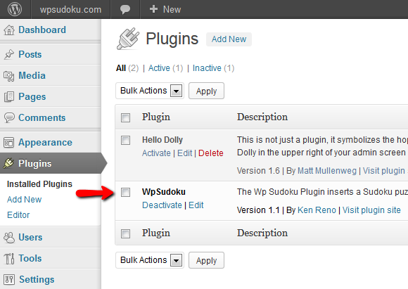This screenshot has width=408, height=289.
Task: Click the WordPress logo icon
Action: [15, 9]
